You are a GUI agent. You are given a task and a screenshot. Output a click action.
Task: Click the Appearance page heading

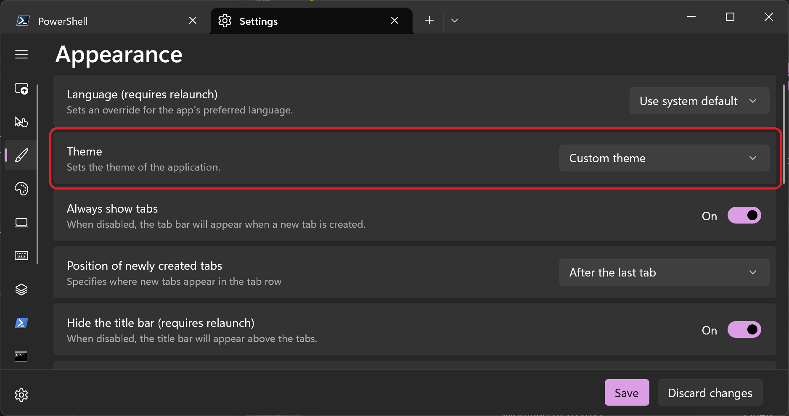119,54
